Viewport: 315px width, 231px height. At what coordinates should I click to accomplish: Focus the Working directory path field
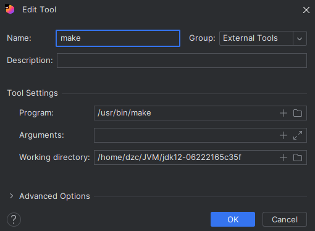coord(187,157)
